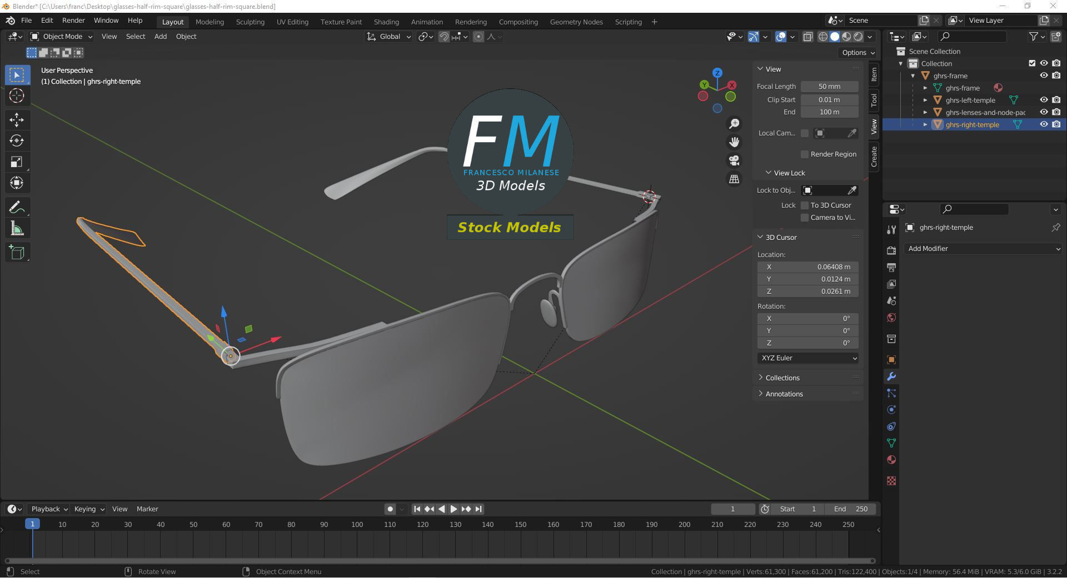Screen dimensions: 1067x578
Task: Choose the Rotate tool
Action: 17,140
